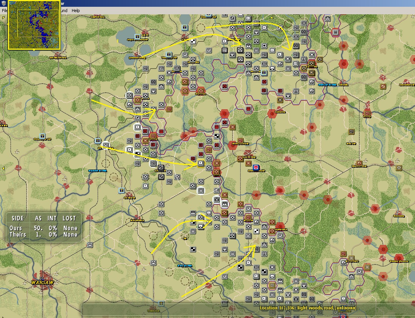Select the grey unit counter at the very top right of the map
Image resolution: width=415 pixels, height=318 pixels.
pyautogui.click(x=327, y=18)
